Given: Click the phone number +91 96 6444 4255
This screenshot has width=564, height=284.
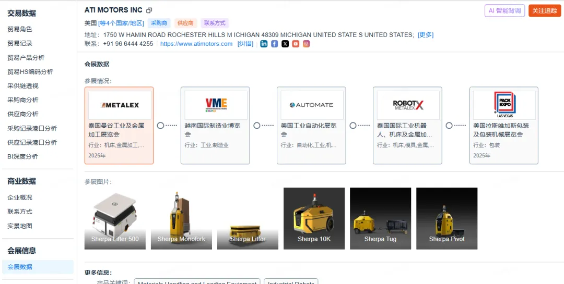Looking at the screenshot, I should tap(128, 44).
